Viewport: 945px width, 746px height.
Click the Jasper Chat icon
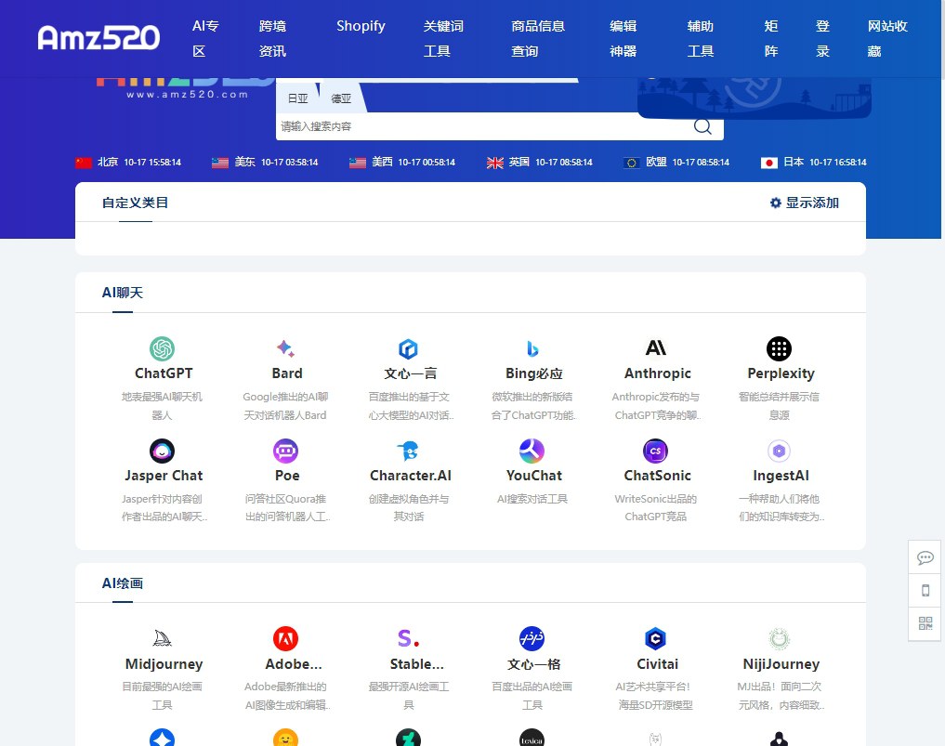pos(162,451)
